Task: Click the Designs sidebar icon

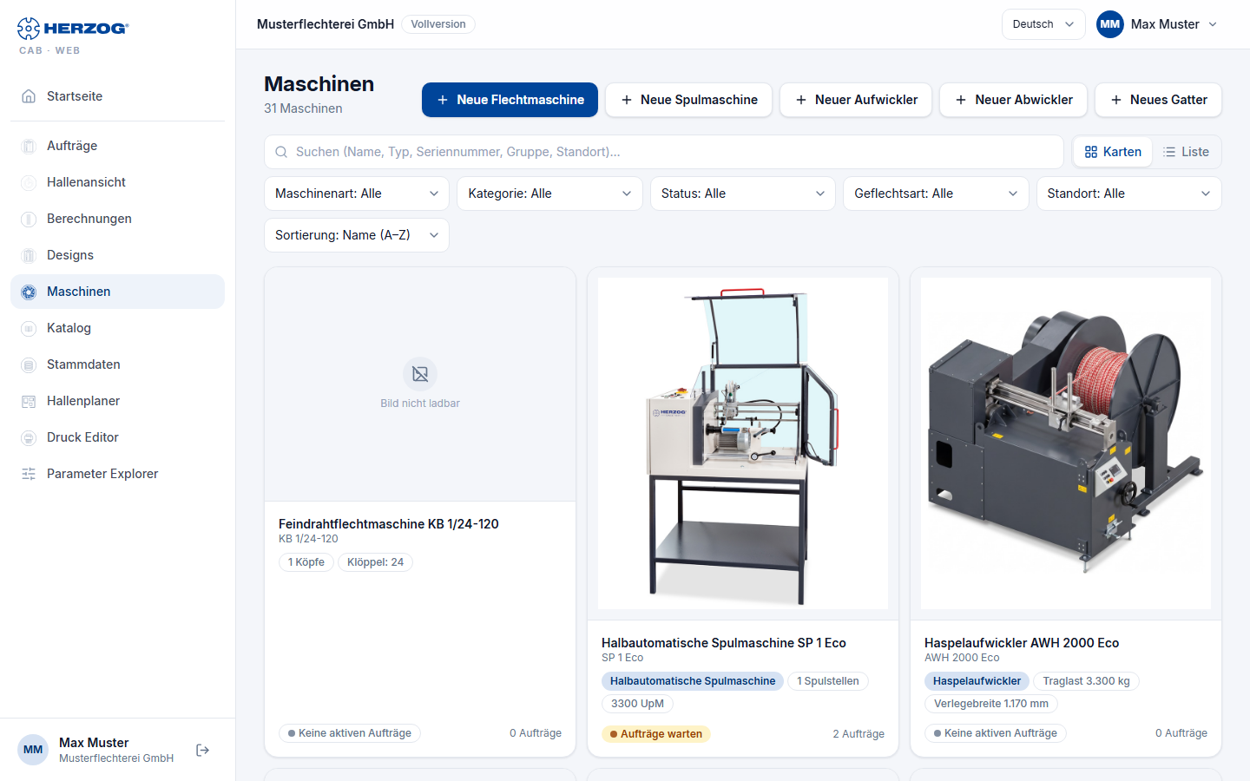Action: coord(29,255)
